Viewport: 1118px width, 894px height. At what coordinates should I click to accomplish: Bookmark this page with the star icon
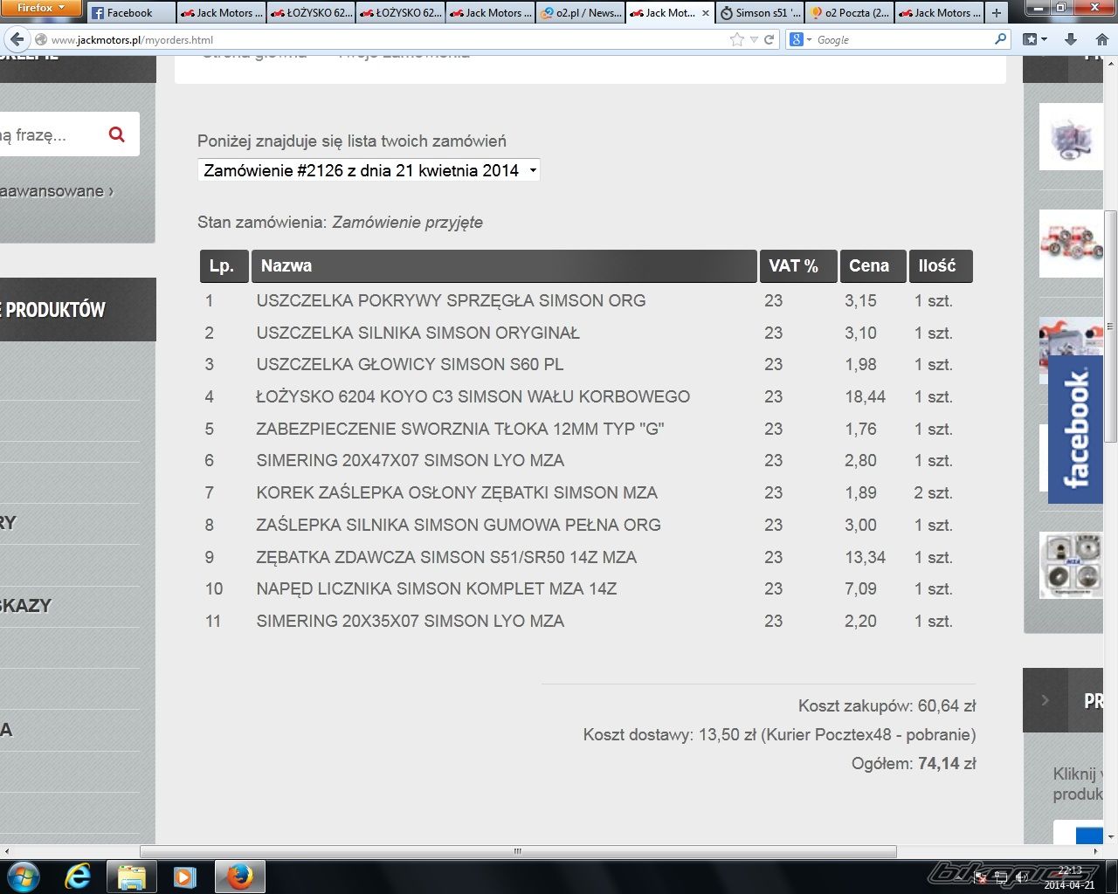click(x=736, y=39)
